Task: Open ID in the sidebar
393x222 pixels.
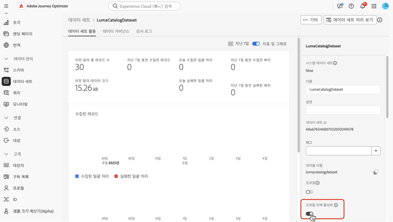Action: tap(15, 199)
